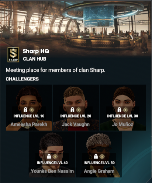Image resolution: width=152 pixels, height=183 pixels.
Task: Click the lock icon on Jo Muñoz
Action: pos(119,110)
